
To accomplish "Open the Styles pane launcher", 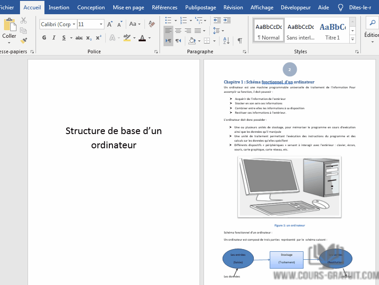I will pyautogui.click(x=357, y=51).
